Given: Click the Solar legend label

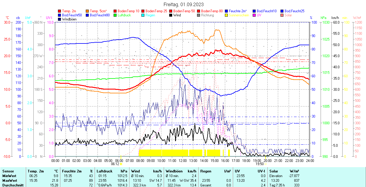Looking at the screenshot, I should tap(288, 15).
